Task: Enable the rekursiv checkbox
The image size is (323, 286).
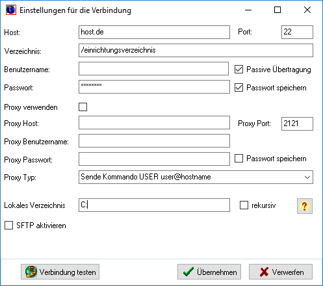Action: tap(244, 205)
